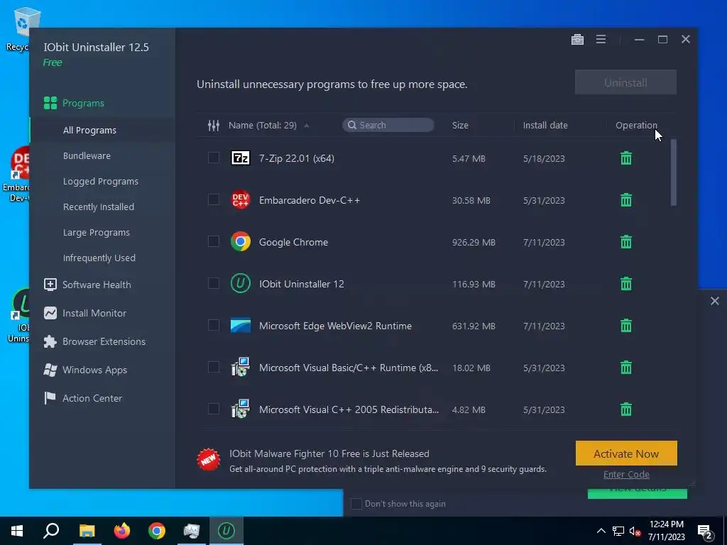Click the taskbar clock showing 12:24 PM

666,531
